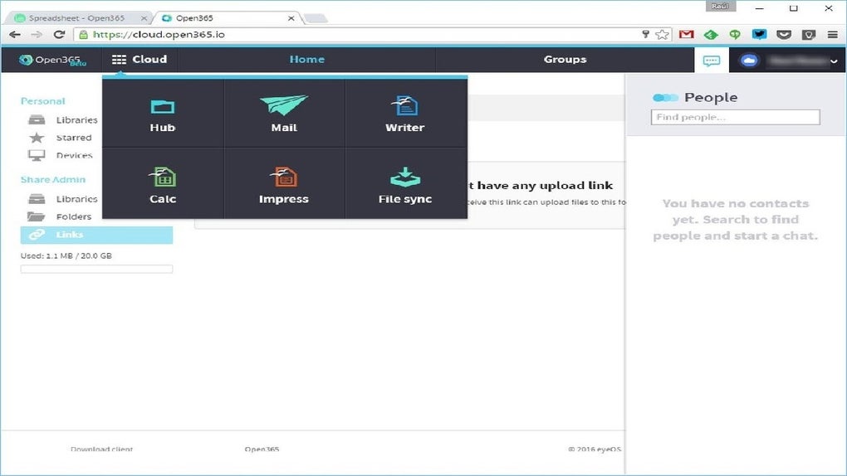Expand the user account dropdown arrow

(x=834, y=61)
